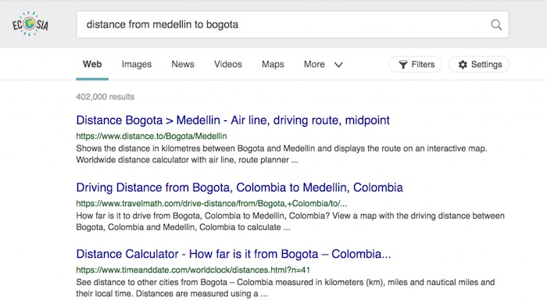Visit the travelmath.com drive-distance URL

pos(212,203)
